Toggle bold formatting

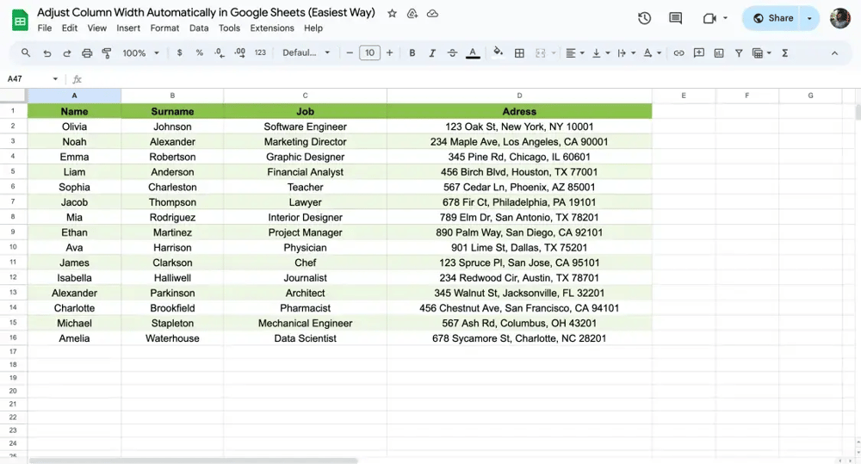click(x=412, y=53)
